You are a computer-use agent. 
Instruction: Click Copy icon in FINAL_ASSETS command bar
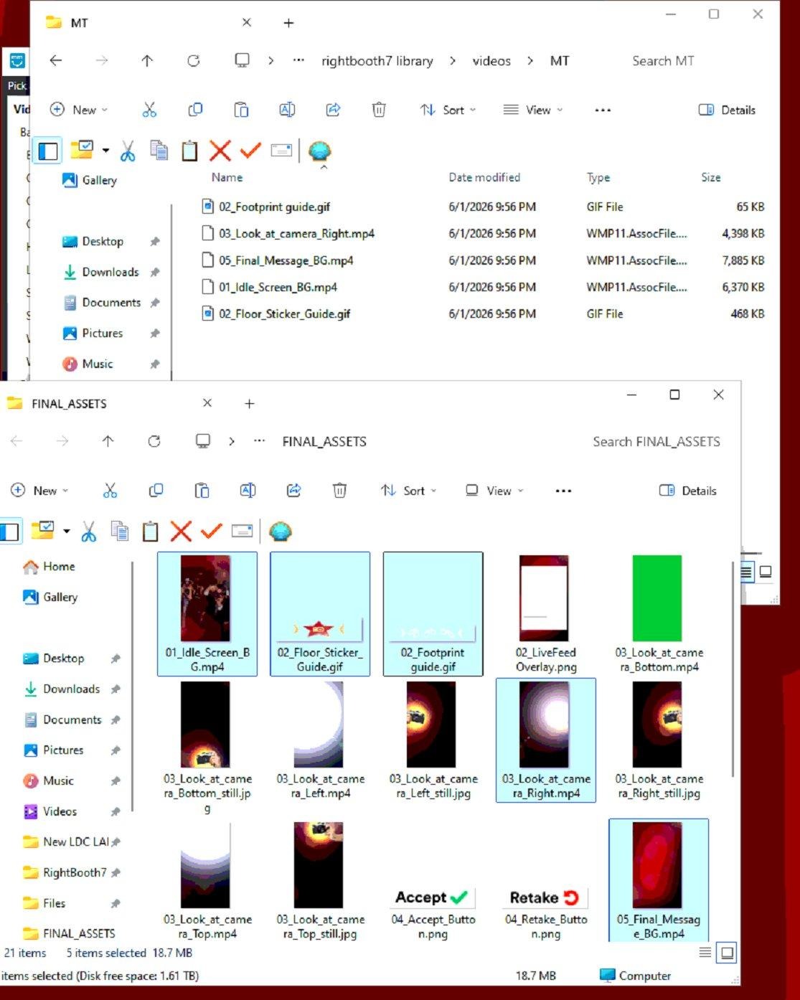pyautogui.click(x=156, y=491)
